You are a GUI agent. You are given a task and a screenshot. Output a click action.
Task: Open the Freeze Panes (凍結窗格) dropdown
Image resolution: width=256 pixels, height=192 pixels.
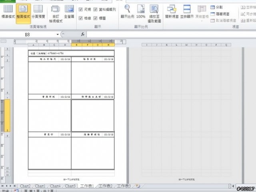point(202,13)
